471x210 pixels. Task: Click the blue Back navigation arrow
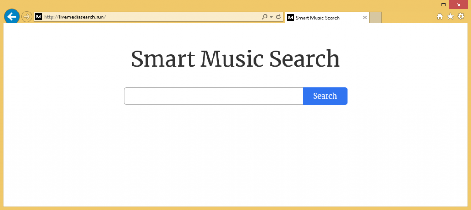click(x=11, y=17)
